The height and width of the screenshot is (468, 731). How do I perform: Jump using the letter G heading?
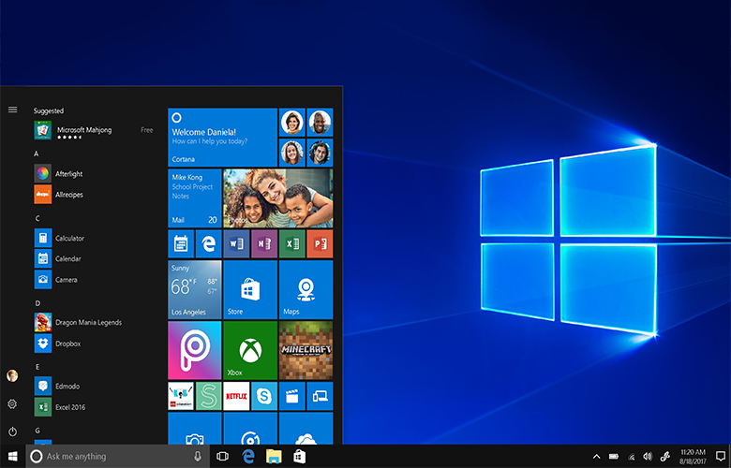tap(37, 431)
